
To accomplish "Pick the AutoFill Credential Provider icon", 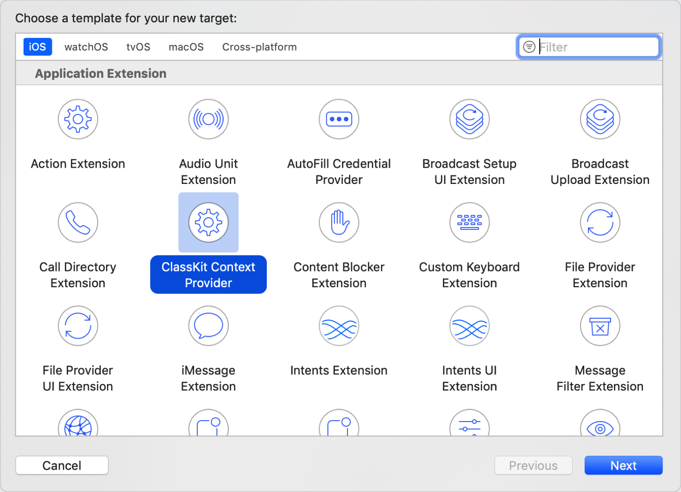I will [339, 119].
